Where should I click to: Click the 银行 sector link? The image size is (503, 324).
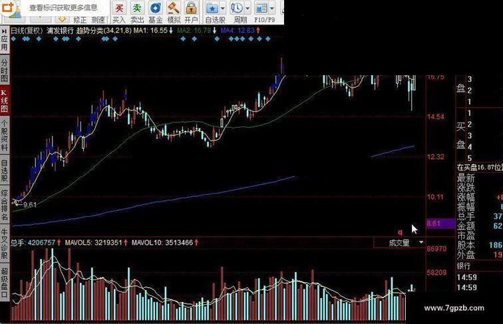point(464,266)
